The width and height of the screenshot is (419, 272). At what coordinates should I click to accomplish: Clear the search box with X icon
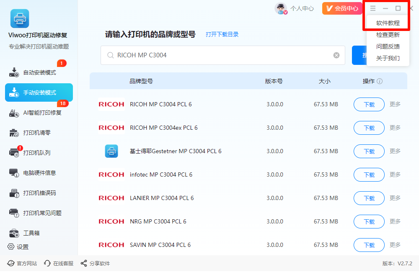[x=336, y=55]
